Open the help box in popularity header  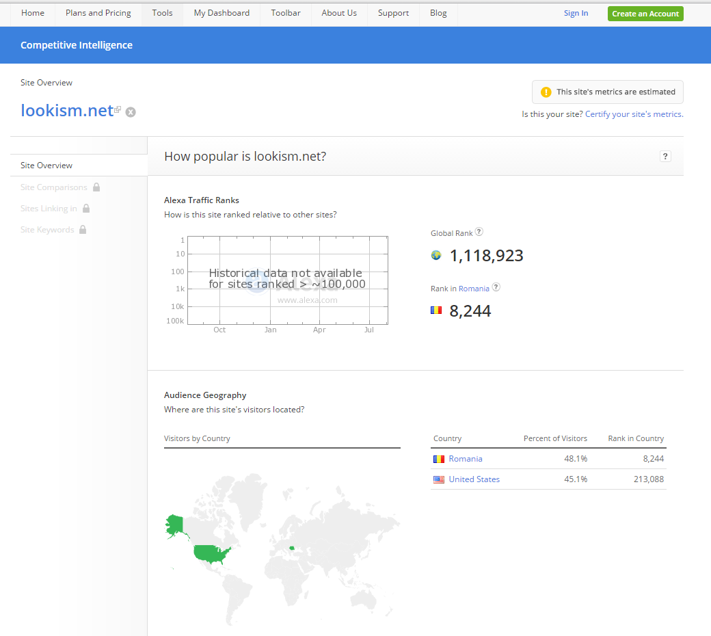coord(665,157)
